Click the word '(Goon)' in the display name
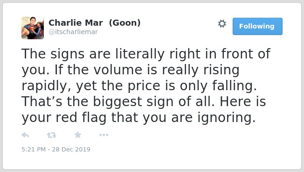The height and width of the screenshot is (172, 304). pyautogui.click(x=124, y=23)
